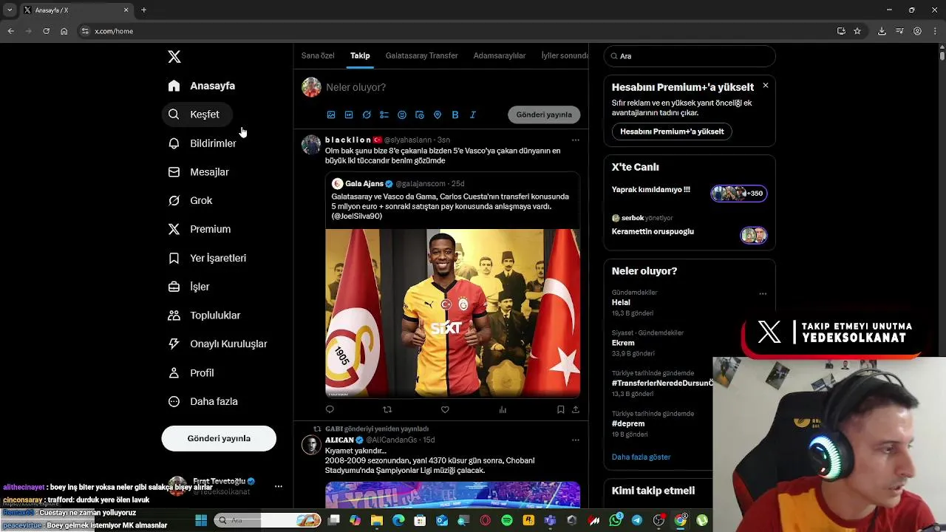Open Mesajlar messages

pos(199,172)
